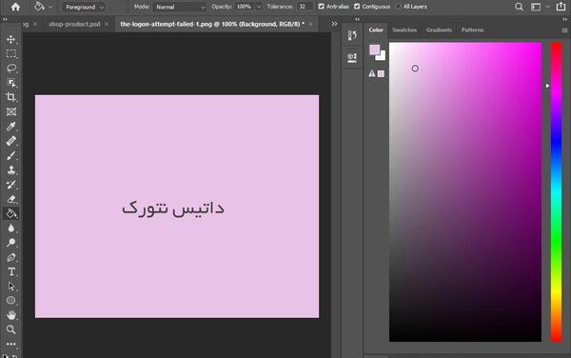Viewport: 571px width, 358px height.
Task: Select the the-logon-attempt-failed-1.png tab
Action: click(212, 24)
